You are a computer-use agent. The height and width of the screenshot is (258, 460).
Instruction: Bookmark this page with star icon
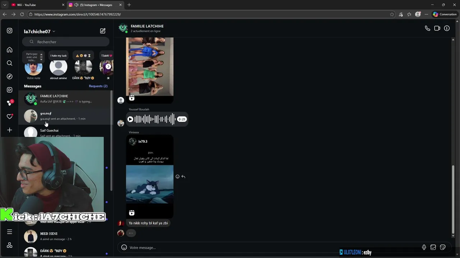click(x=392, y=14)
